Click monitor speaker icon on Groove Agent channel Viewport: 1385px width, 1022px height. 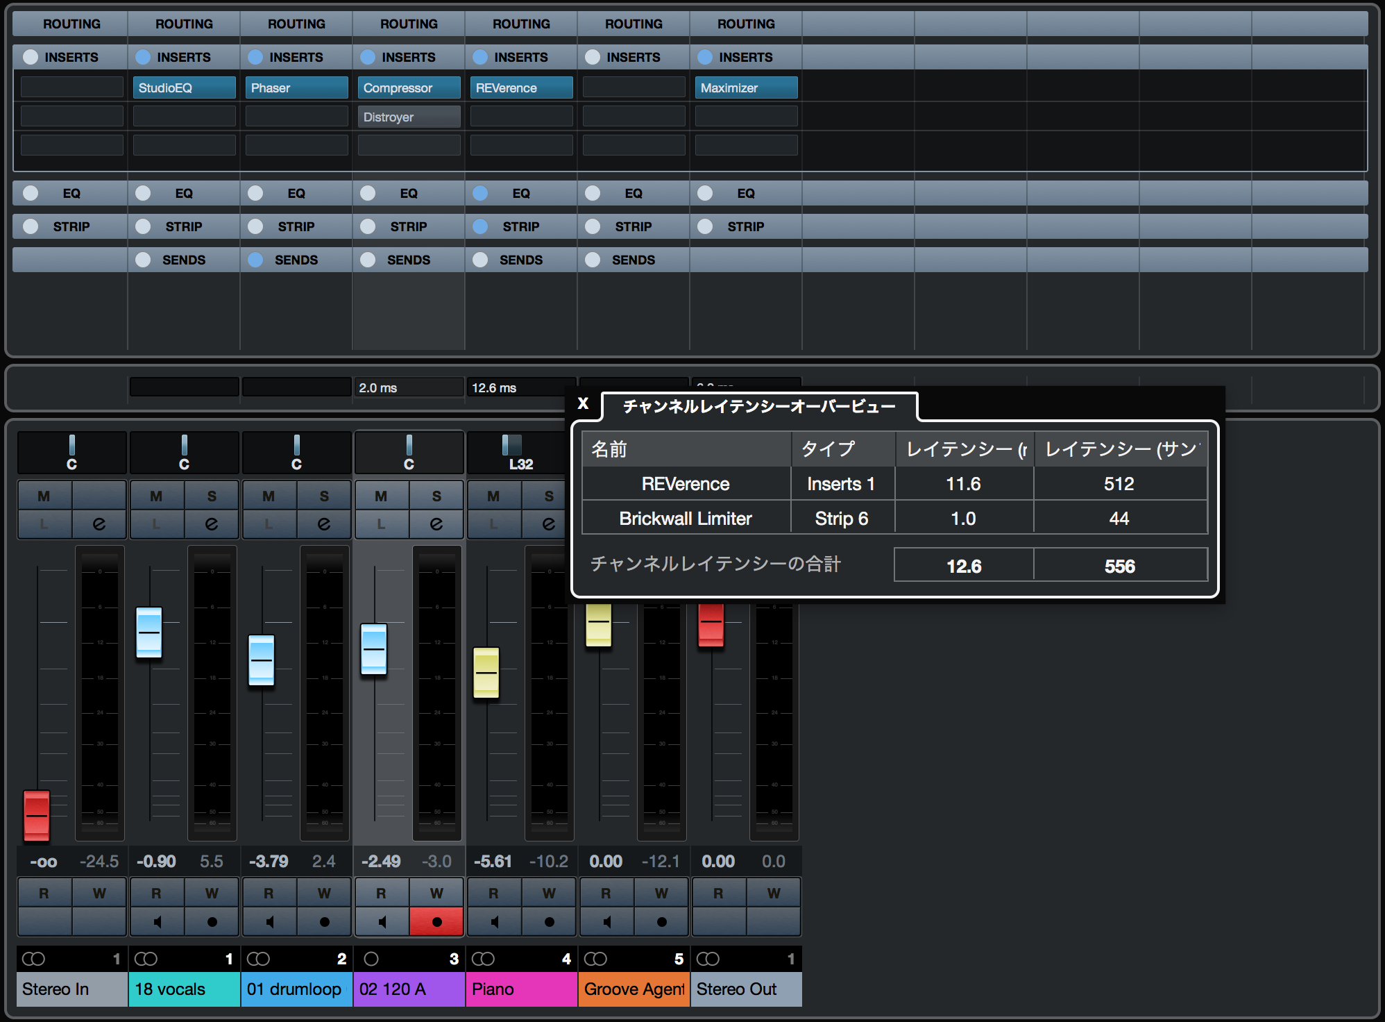(606, 922)
